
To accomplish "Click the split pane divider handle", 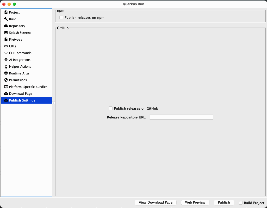I will click(x=53, y=103).
